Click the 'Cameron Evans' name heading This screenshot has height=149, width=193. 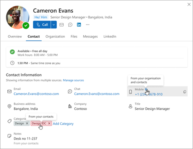click(x=53, y=11)
